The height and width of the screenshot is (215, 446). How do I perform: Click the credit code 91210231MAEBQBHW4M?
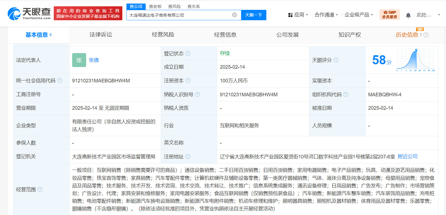pyautogui.click(x=101, y=81)
